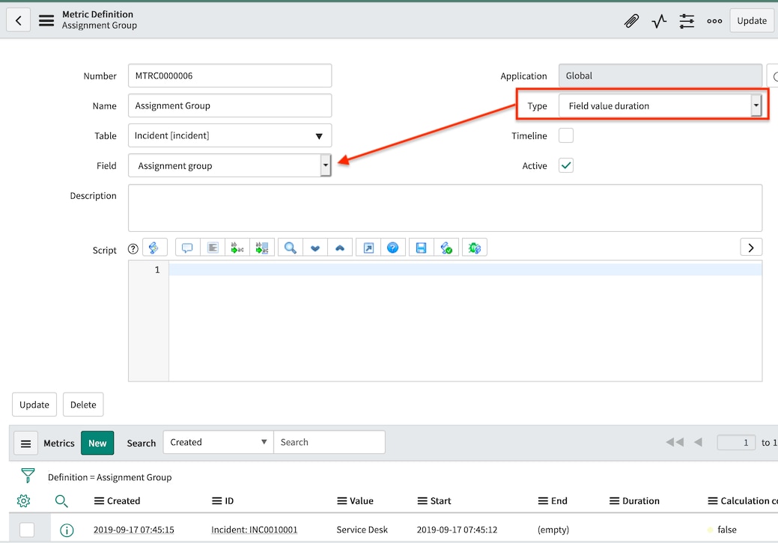Click the Replace toolbar icon
Image resolution: width=778 pixels, height=543 pixels.
237,248
